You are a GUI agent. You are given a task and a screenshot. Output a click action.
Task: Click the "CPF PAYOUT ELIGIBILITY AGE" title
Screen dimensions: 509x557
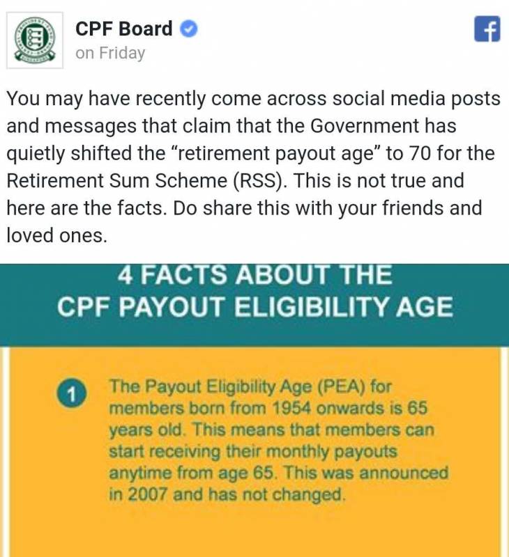[x=254, y=306]
